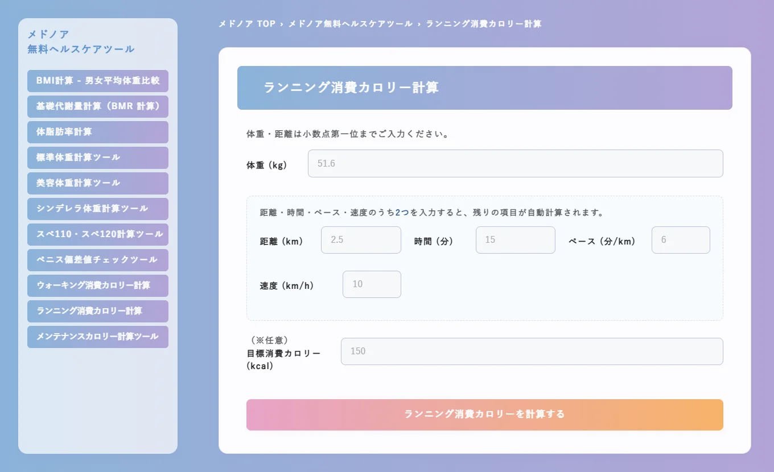Viewport: 774px width, 472px height.
Task: Open the BMI計算 tool from the sidebar
Action: (x=97, y=81)
